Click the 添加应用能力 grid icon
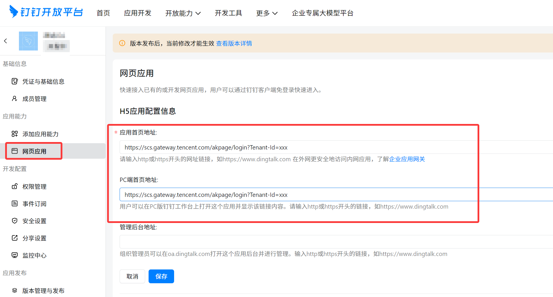 click(x=15, y=134)
